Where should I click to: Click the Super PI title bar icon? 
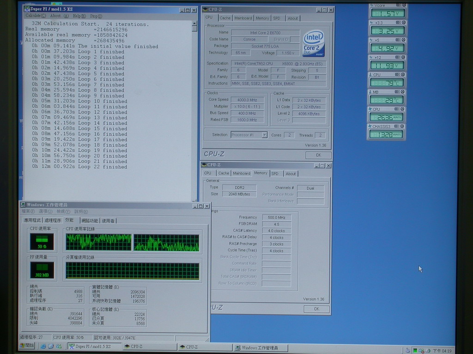pyautogui.click(x=27, y=9)
